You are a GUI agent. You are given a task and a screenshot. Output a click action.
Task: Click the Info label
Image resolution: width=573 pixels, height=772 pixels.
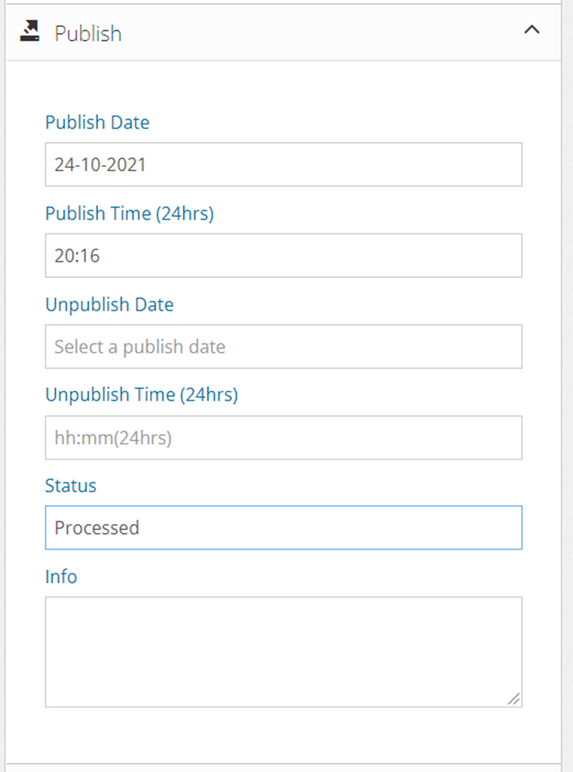61,577
